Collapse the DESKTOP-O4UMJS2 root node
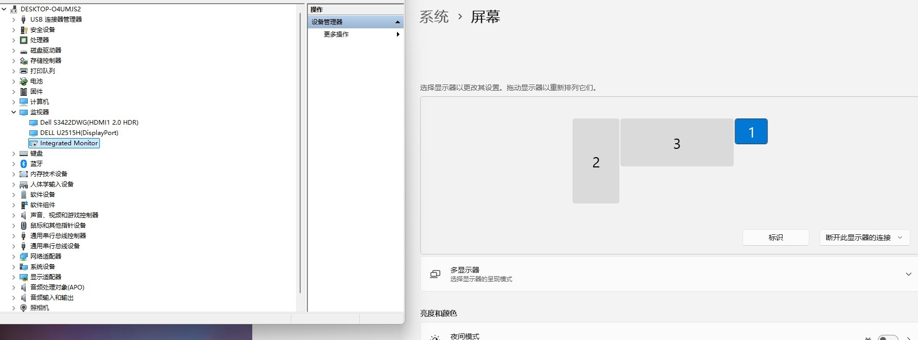The width and height of the screenshot is (918, 340). pos(4,9)
